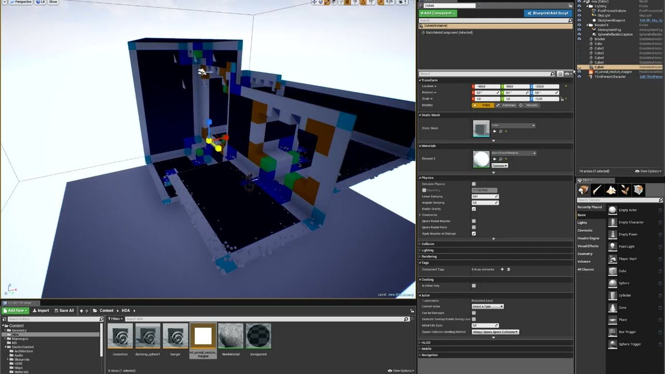Open Empty Actor help icon
The width and height of the screenshot is (665, 374).
660,210
